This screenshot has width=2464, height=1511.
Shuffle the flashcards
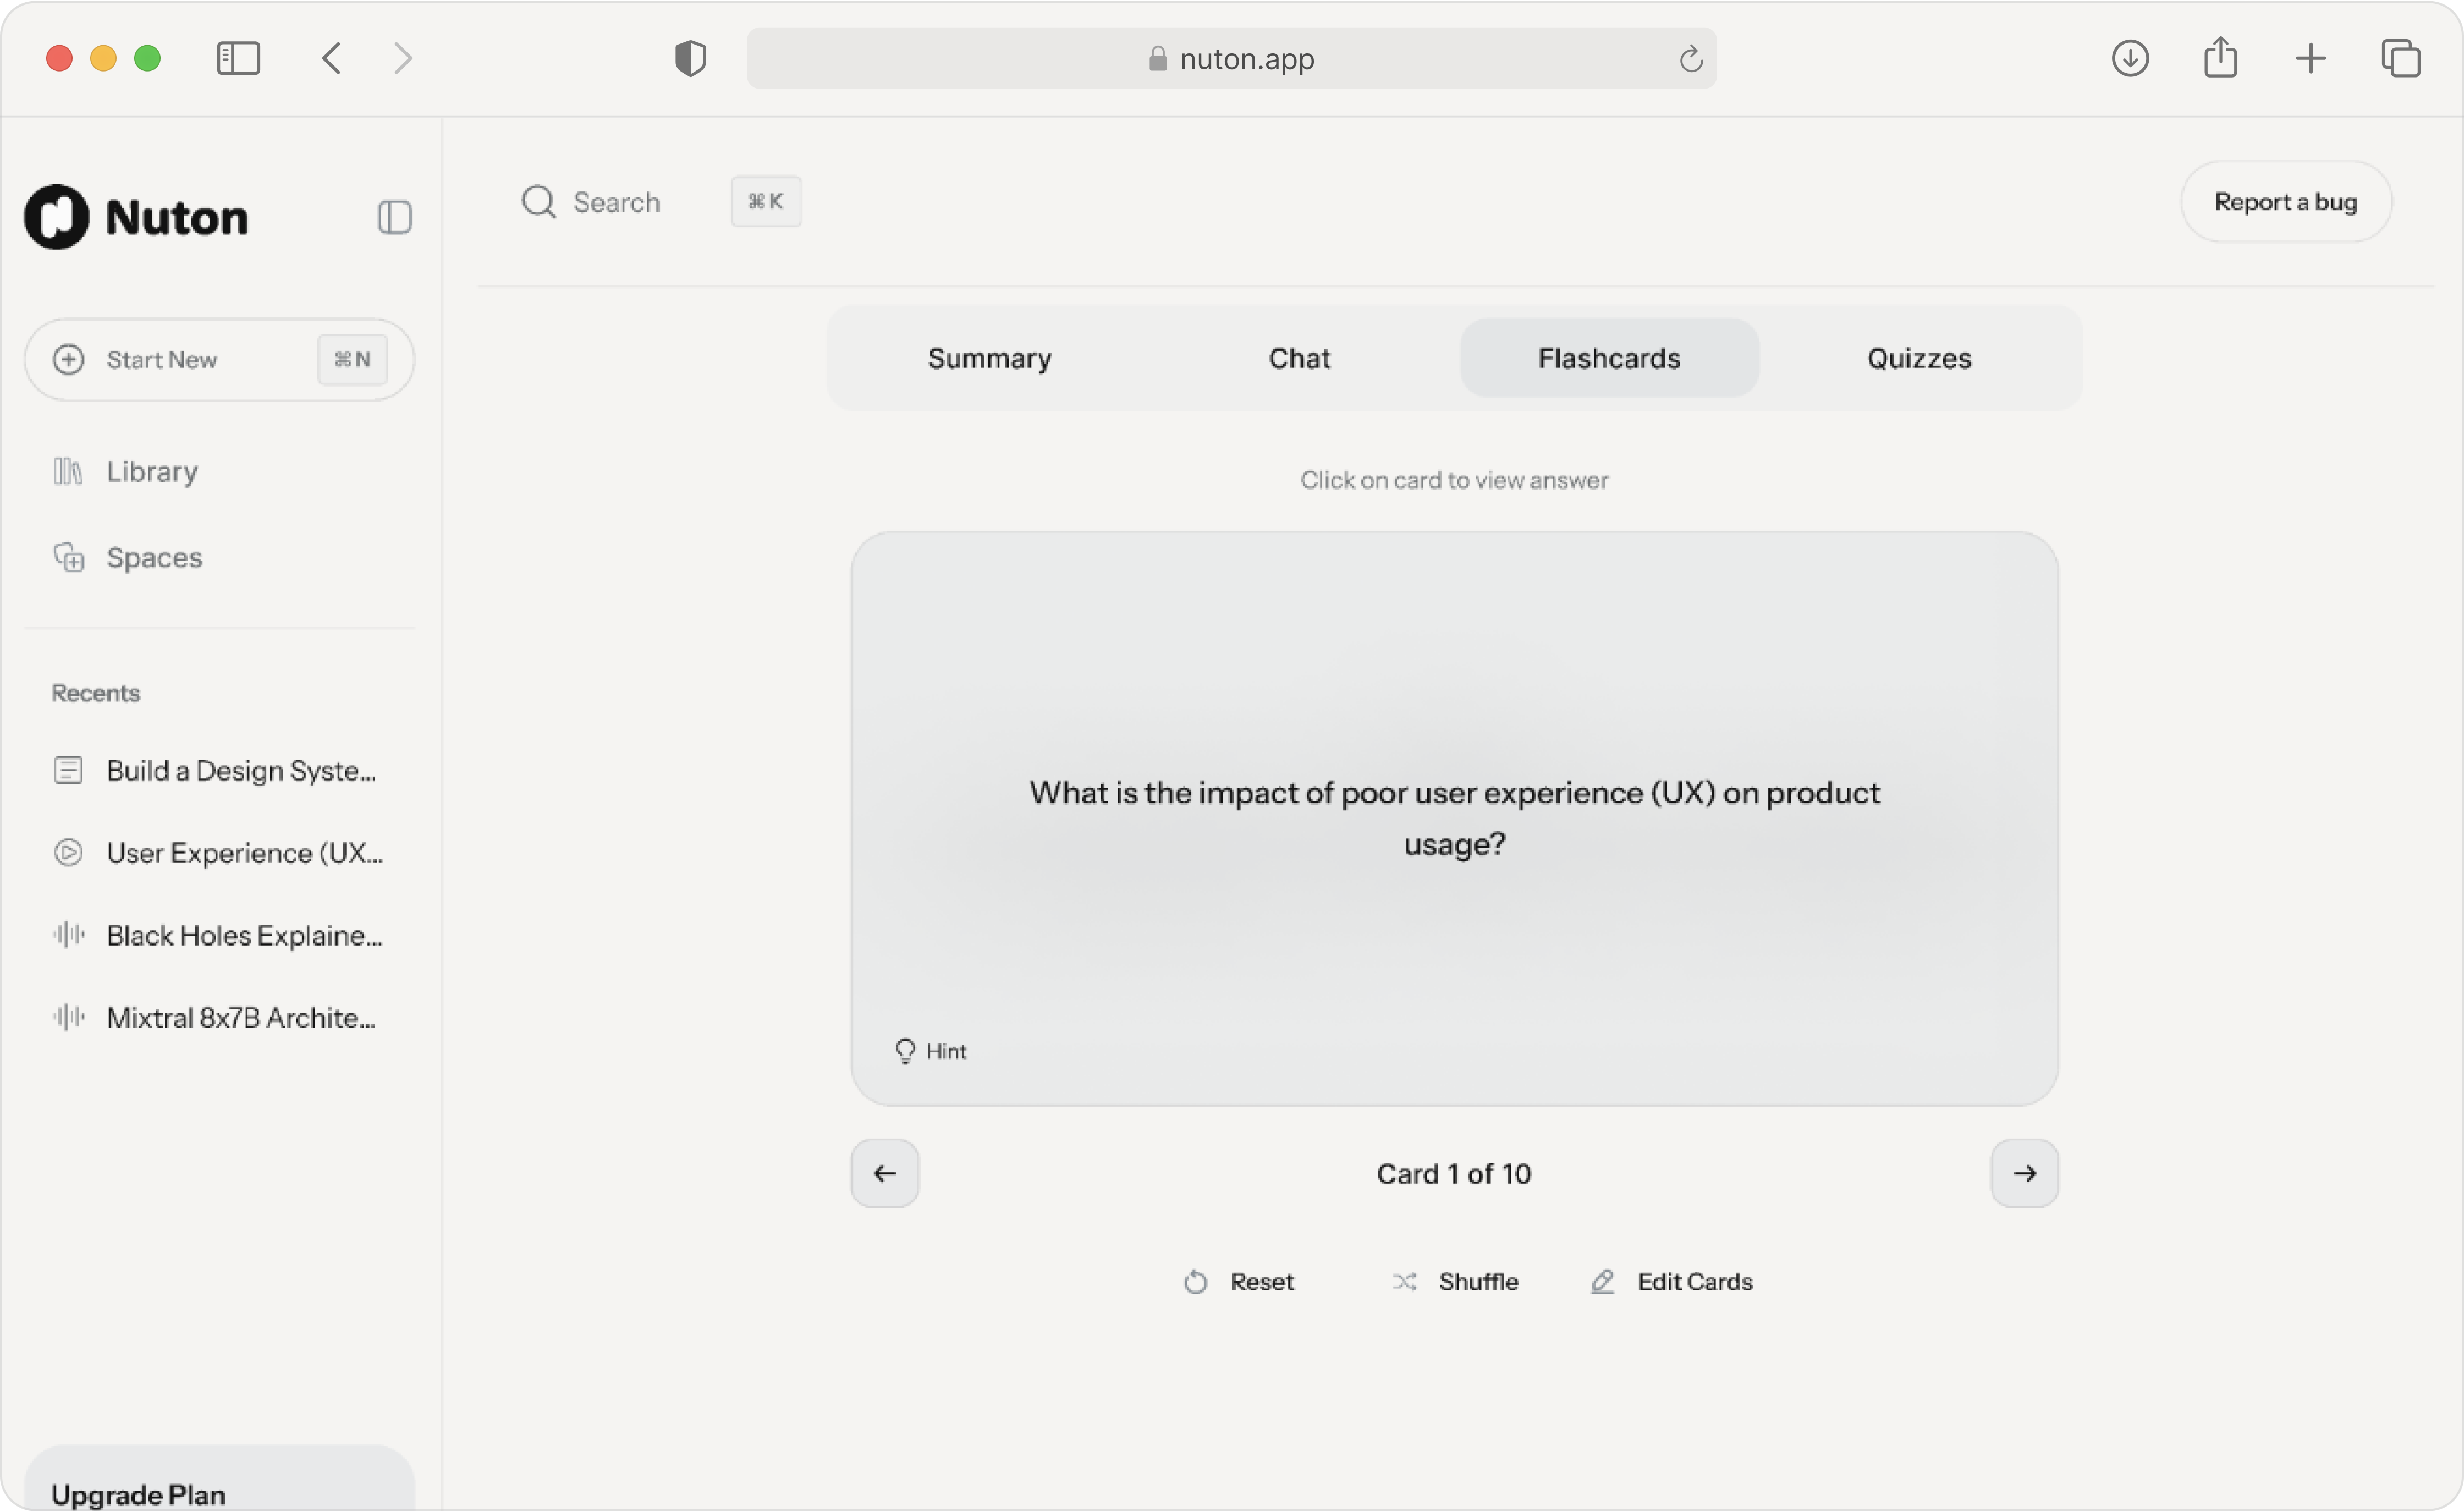tap(1455, 1282)
